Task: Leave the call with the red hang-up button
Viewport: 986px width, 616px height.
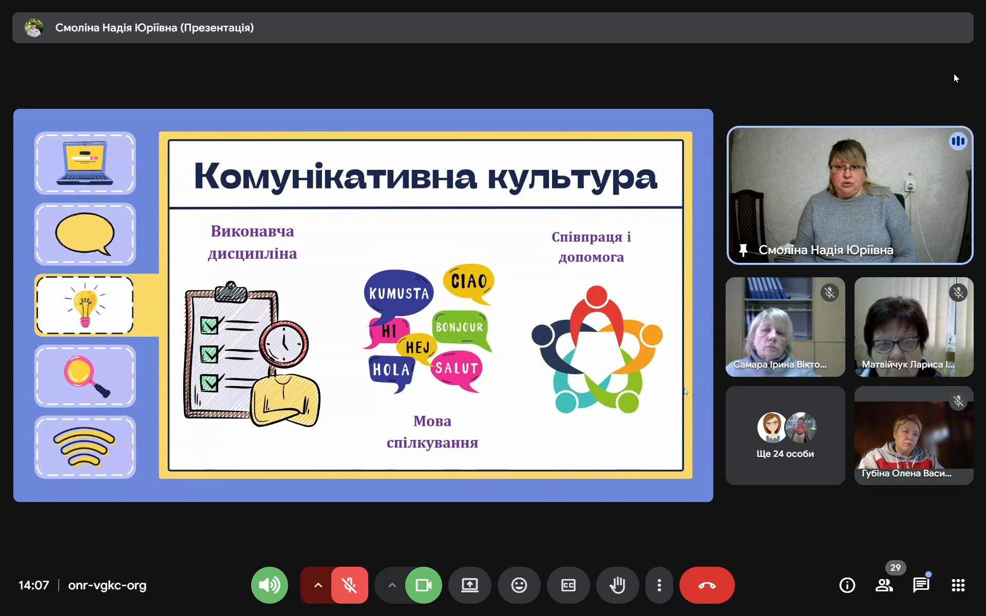Action: (707, 585)
